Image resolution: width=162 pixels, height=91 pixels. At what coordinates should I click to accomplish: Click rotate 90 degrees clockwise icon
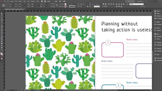[52, 4]
